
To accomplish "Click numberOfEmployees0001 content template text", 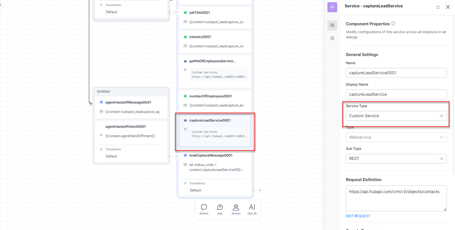I will click(216, 105).
